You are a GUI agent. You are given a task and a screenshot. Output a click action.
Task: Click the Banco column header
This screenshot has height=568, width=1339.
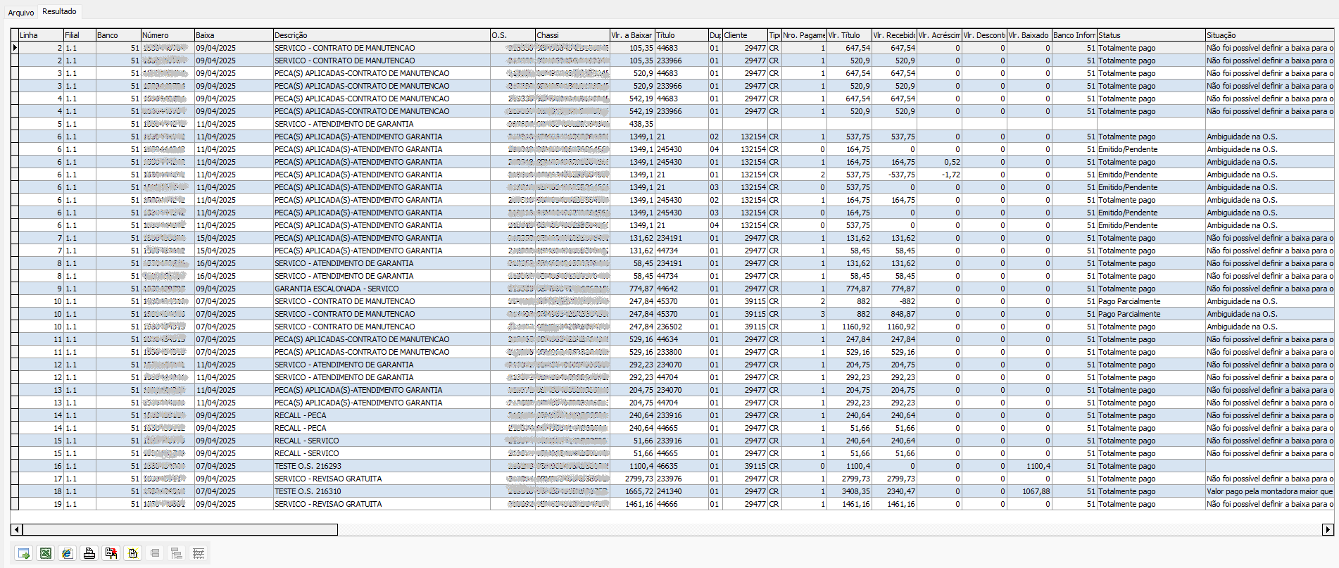tap(118, 35)
